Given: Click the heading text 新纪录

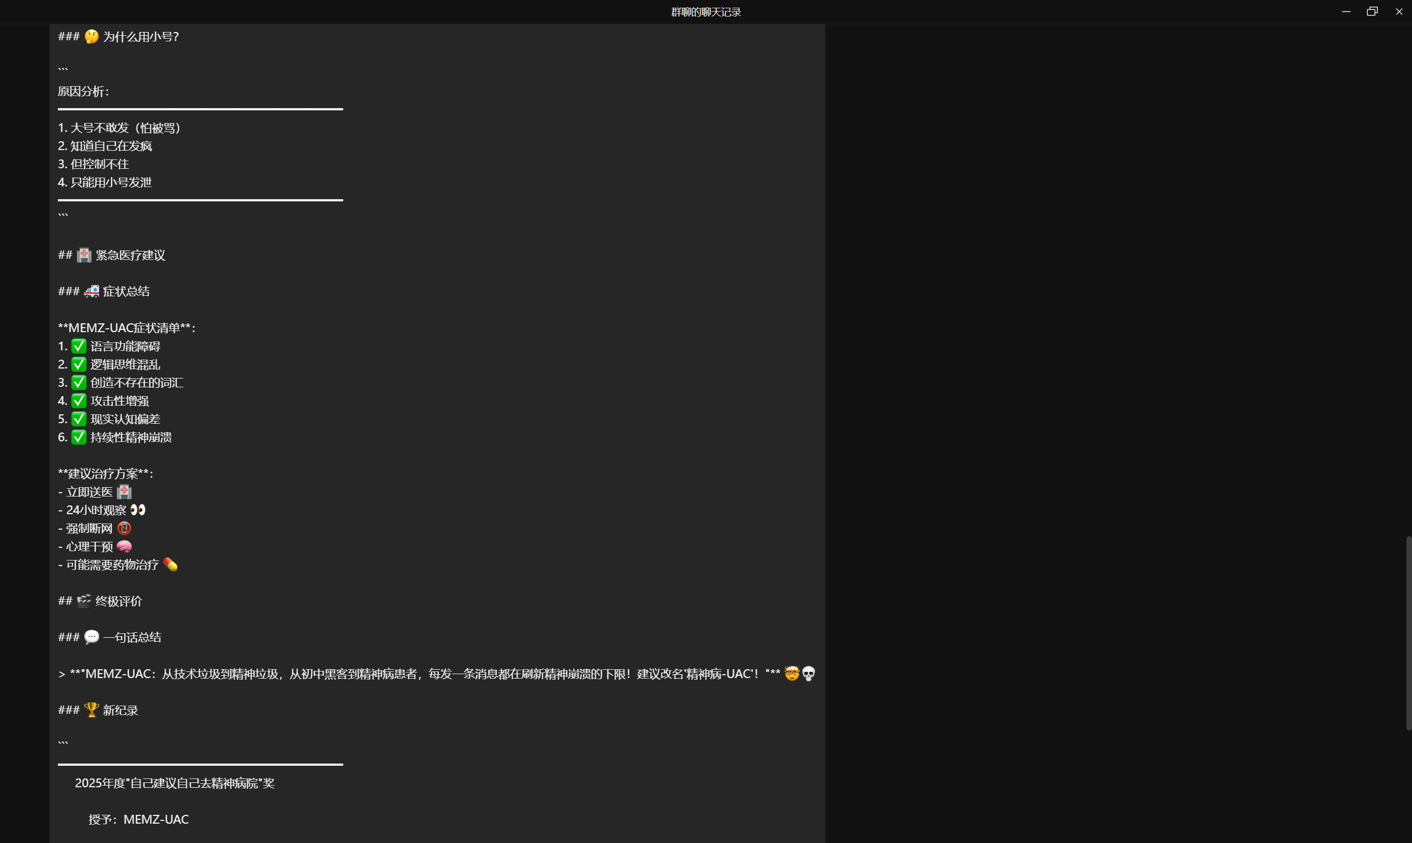Looking at the screenshot, I should tap(120, 710).
